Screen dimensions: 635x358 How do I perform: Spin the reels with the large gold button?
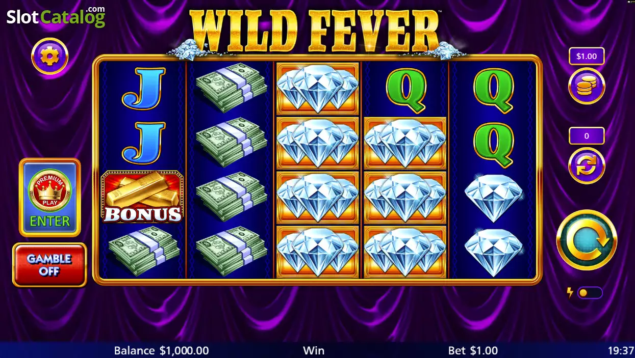point(587,240)
